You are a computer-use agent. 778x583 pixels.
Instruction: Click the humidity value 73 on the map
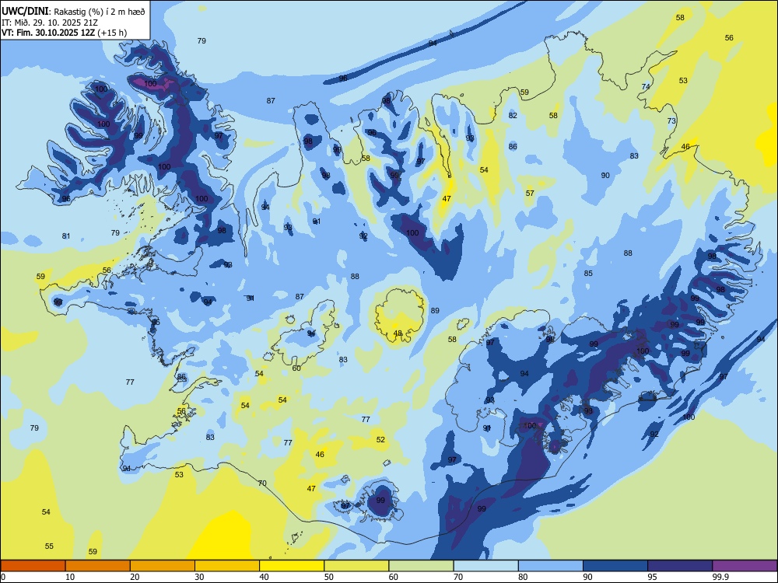point(671,121)
